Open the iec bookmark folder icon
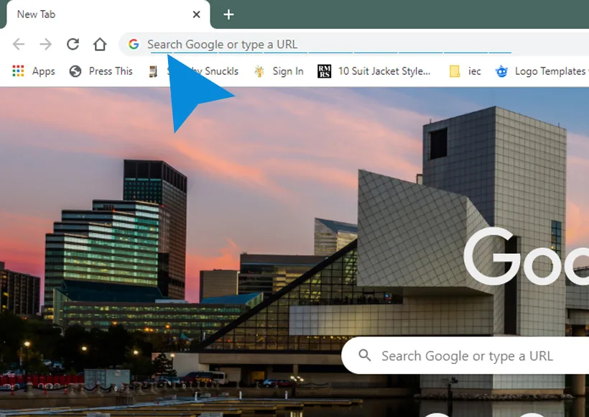The height and width of the screenshot is (417, 589). (455, 71)
